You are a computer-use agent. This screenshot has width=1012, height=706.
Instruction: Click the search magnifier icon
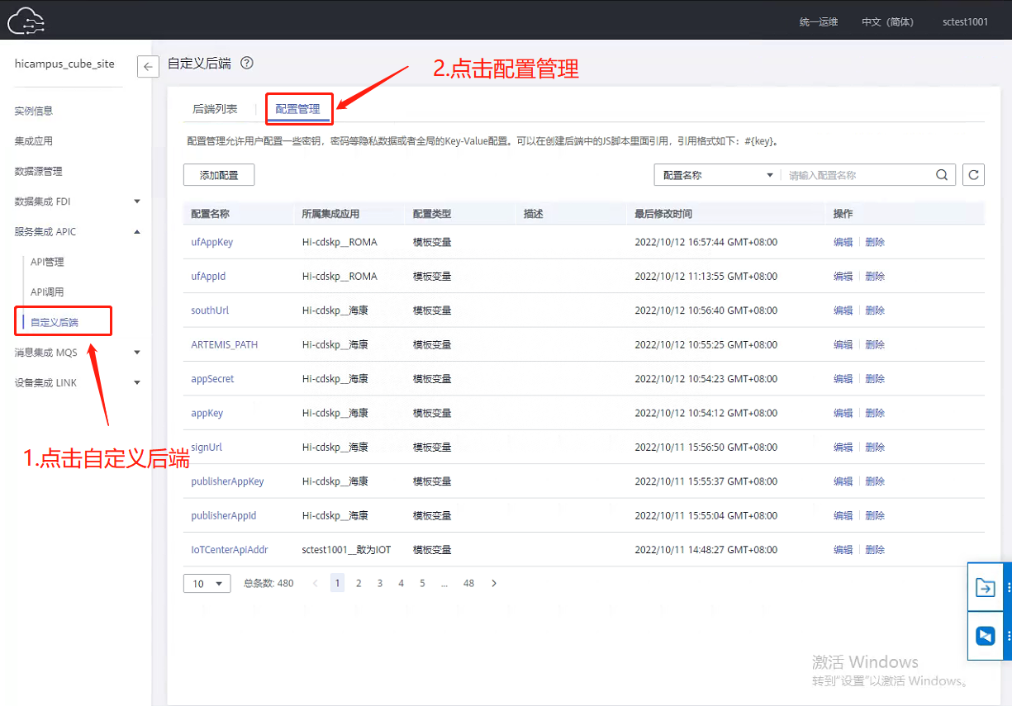tap(942, 175)
